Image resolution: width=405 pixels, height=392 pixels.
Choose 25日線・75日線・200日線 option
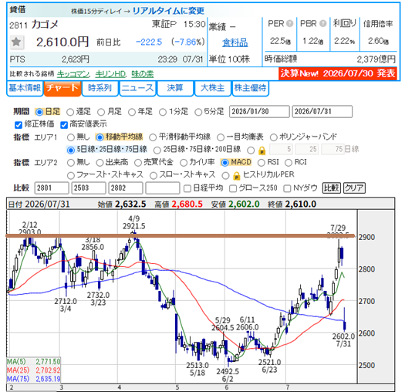tap(157, 150)
